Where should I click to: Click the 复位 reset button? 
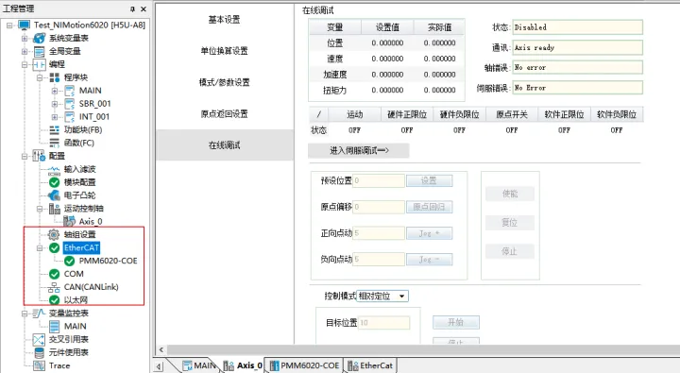(x=510, y=223)
